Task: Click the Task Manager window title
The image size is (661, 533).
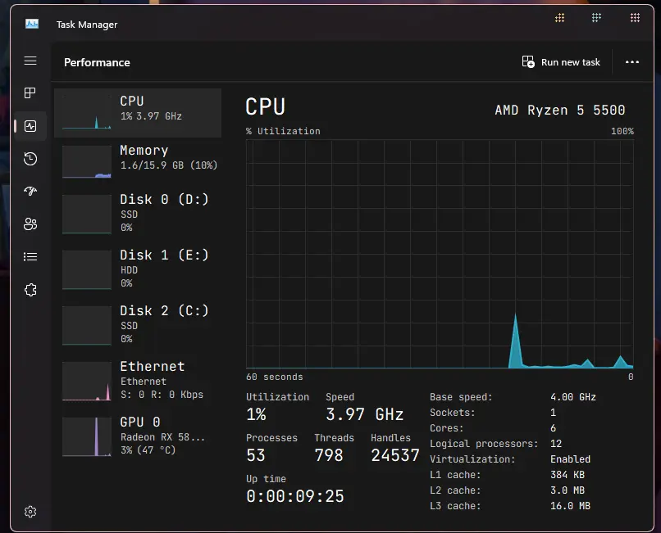Action: [87, 25]
